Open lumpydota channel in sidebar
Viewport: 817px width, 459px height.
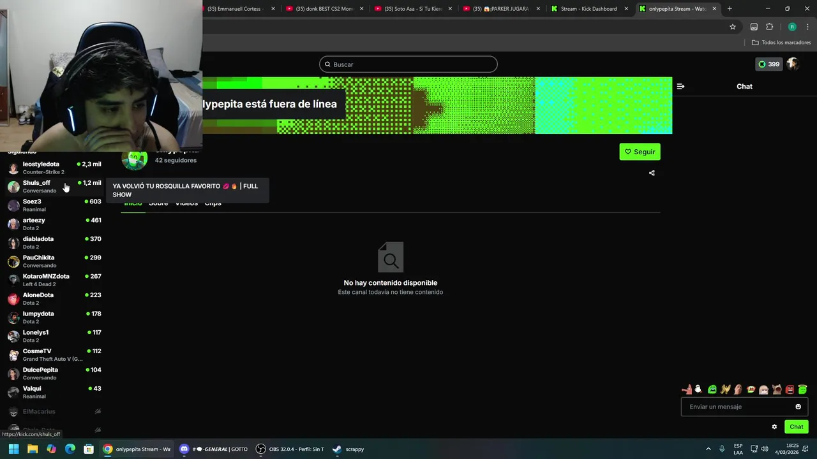point(54,317)
